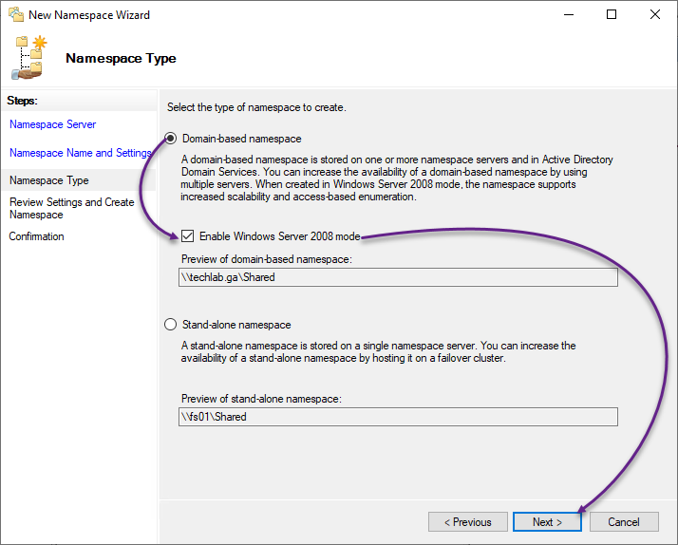The height and width of the screenshot is (545, 678).
Task: Click the Previous button
Action: [468, 521]
